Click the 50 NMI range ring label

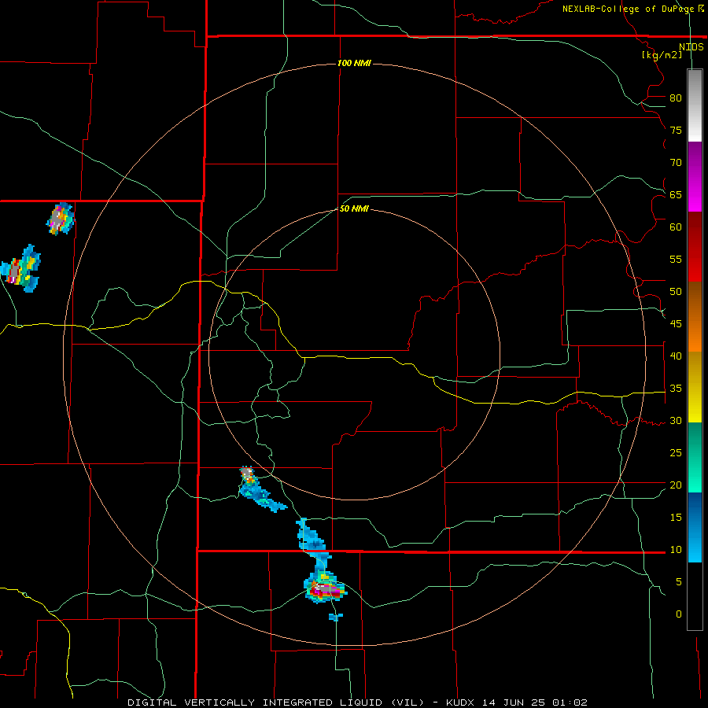point(354,208)
